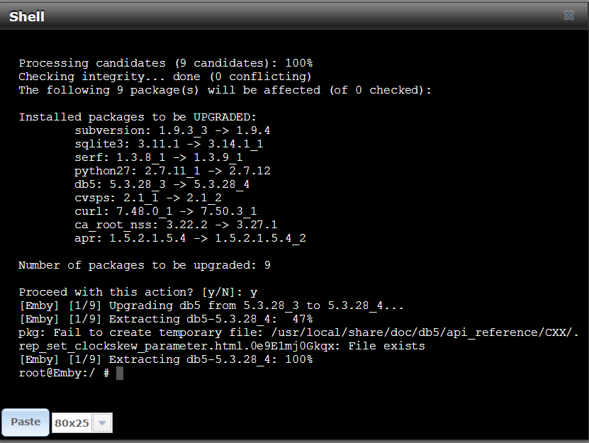Click the Paste button
Screen dimensions: 589x443
tap(26, 422)
